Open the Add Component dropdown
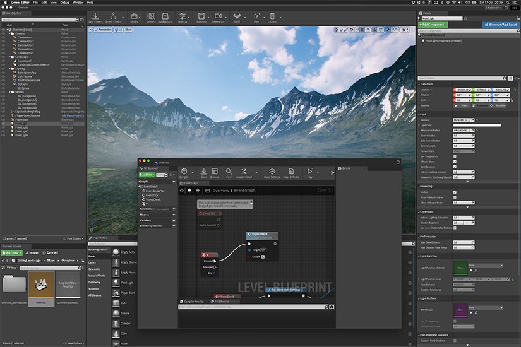This screenshot has width=521, height=347. 433,25
